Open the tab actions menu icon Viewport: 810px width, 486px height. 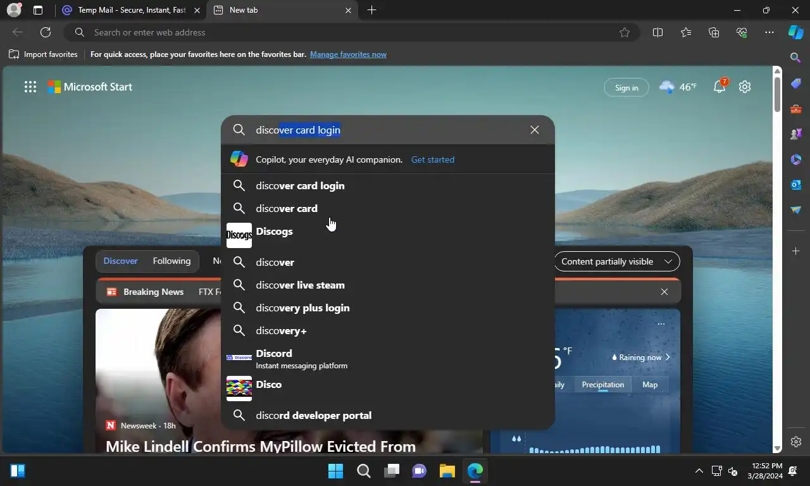(38, 10)
